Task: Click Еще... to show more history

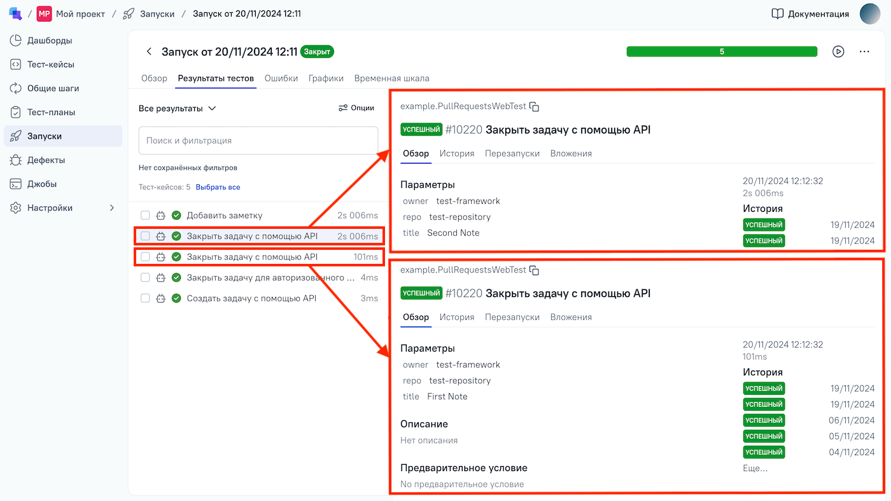Action: click(755, 468)
